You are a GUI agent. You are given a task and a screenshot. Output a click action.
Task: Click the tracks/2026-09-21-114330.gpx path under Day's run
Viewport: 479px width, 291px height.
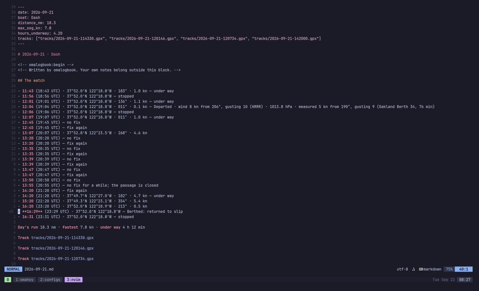62,238
